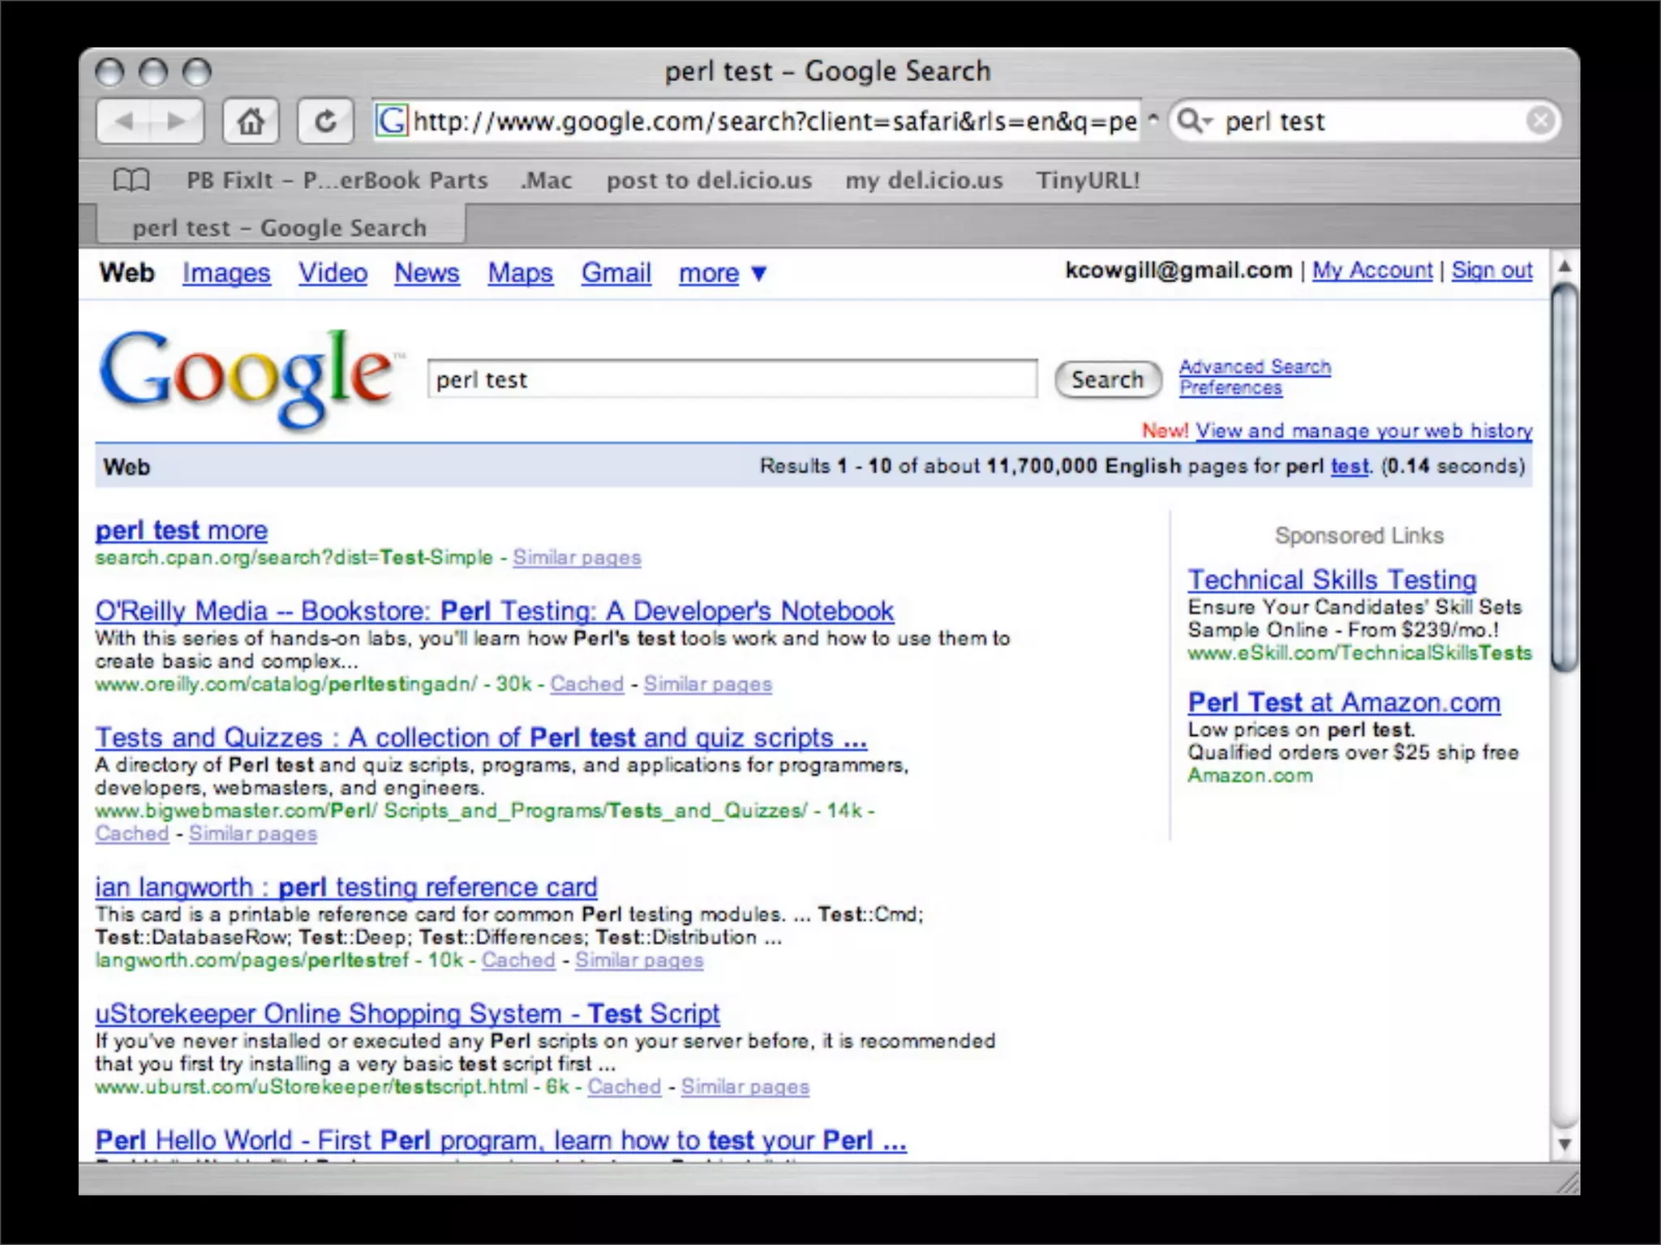Click the Google logo
The height and width of the screenshot is (1245, 1661).
pyautogui.click(x=248, y=376)
